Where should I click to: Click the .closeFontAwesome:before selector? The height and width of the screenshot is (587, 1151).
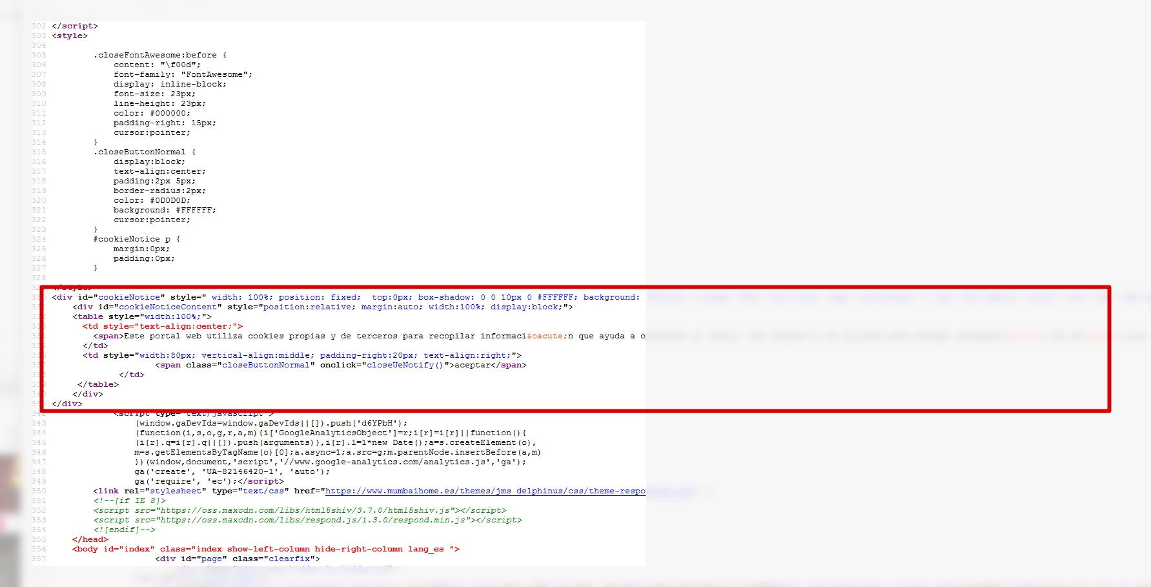(160, 55)
